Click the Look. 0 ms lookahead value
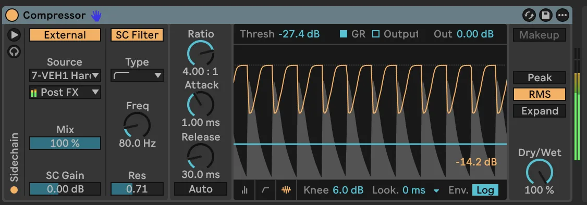 [x=414, y=190]
